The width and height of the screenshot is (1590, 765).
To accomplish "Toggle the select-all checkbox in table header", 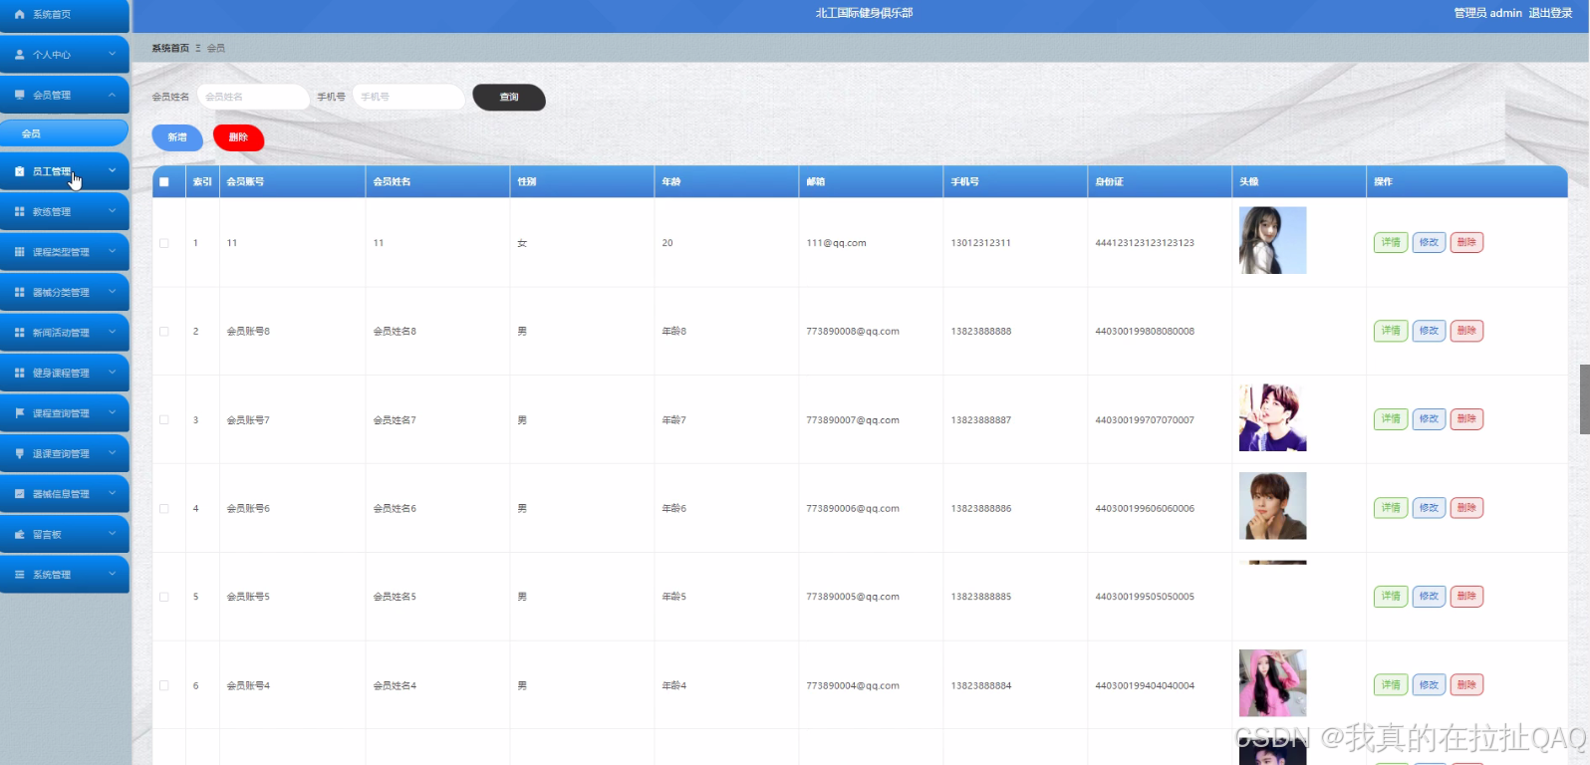I will [x=164, y=182].
